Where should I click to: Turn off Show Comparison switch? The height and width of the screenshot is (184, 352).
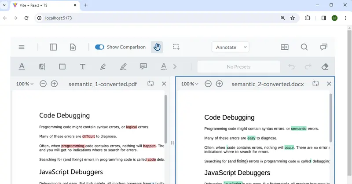tap(99, 47)
